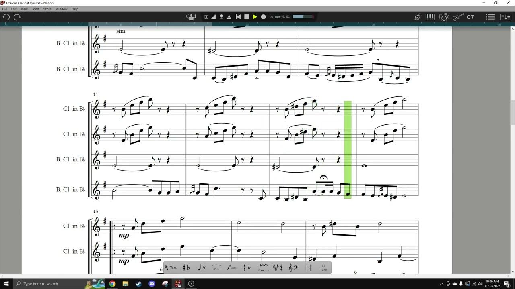Click the playback time counter
Screen dimensions: 515x289
point(280,17)
